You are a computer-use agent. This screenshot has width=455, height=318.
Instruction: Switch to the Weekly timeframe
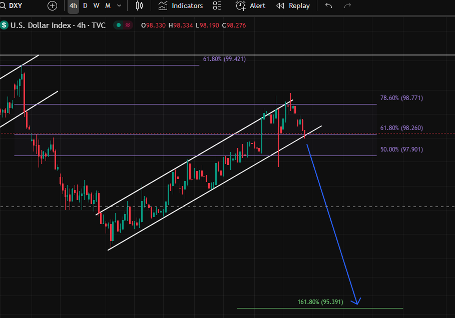coord(96,6)
